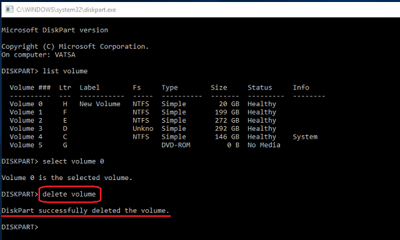400x240 pixels.
Task: Click the 'Type' column header
Action: (169, 88)
